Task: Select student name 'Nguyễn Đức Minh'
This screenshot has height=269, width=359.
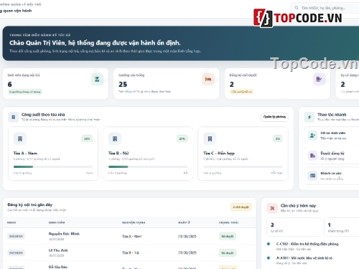Action: tap(64, 234)
